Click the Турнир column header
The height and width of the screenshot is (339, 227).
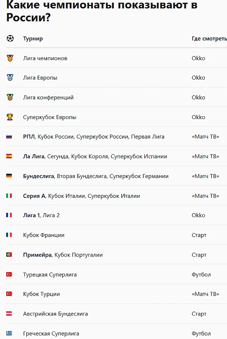pos(33,39)
